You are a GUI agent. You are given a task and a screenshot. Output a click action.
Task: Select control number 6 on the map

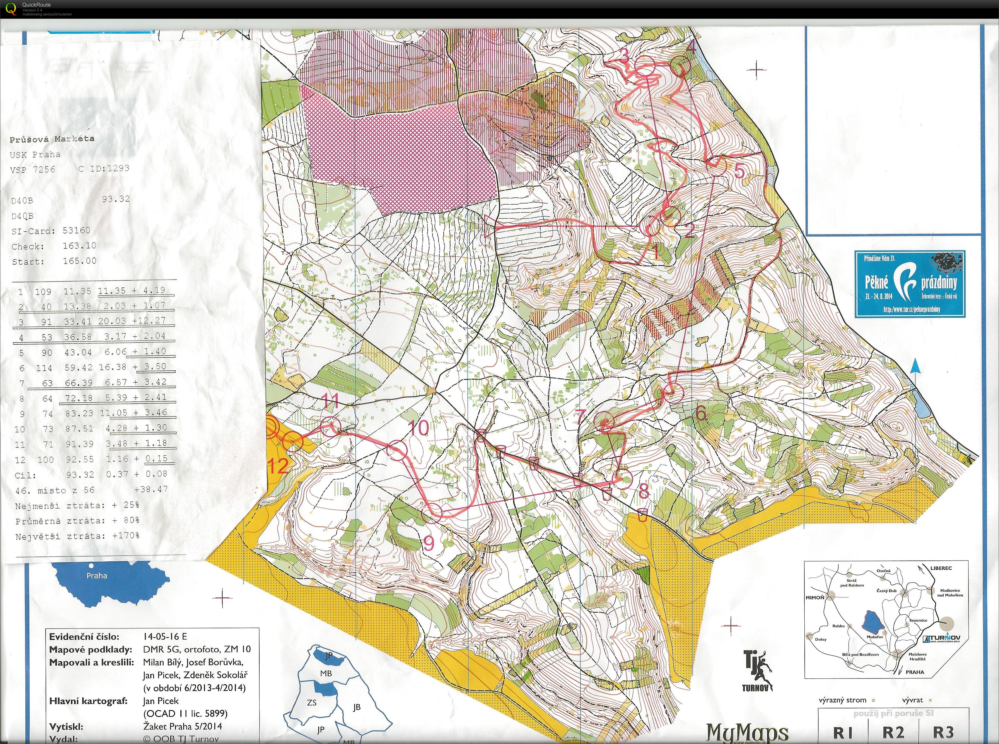pyautogui.click(x=701, y=413)
